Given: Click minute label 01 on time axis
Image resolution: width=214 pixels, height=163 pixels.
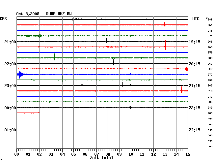Looking at the screenshot, I should (28, 154).
